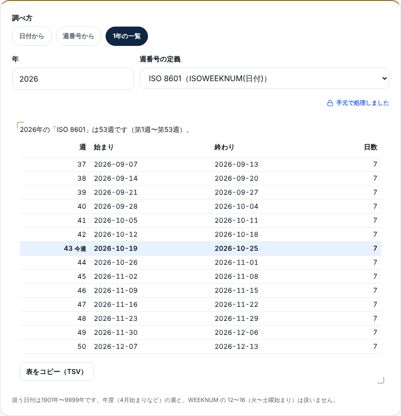Select week 40 number cell
This screenshot has height=416, width=401.
[82, 206]
